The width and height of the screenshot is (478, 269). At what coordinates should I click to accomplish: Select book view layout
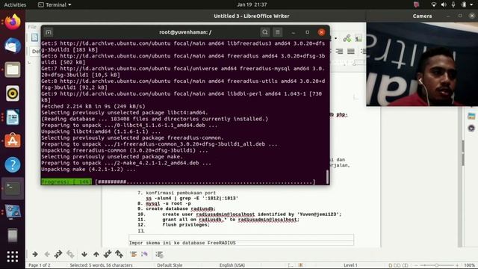405,265
